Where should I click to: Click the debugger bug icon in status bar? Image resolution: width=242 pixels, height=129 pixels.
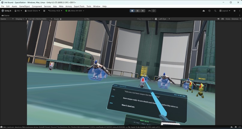pyautogui.click(x=231, y=127)
